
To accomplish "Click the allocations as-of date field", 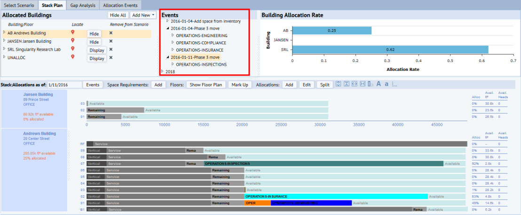I will pos(65,85).
